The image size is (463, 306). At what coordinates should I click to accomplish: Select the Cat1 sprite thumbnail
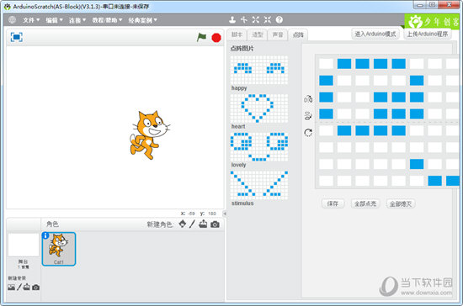point(59,249)
